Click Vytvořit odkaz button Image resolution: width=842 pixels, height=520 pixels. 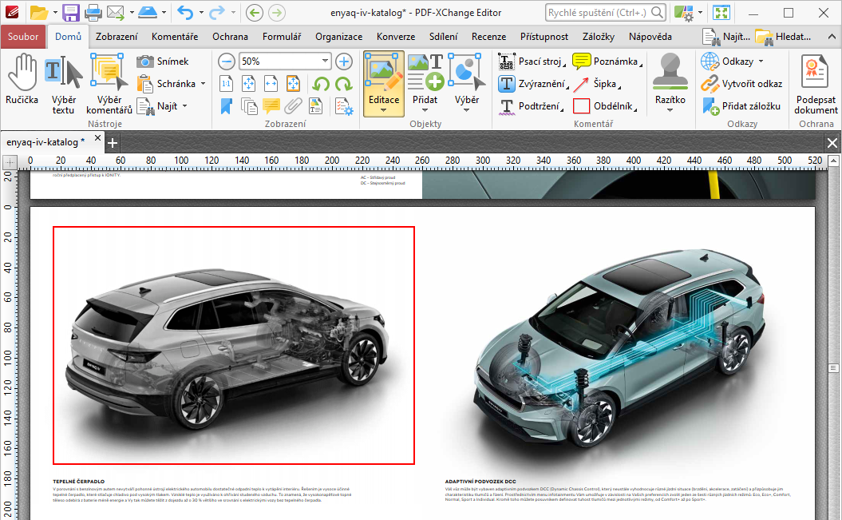pyautogui.click(x=741, y=84)
